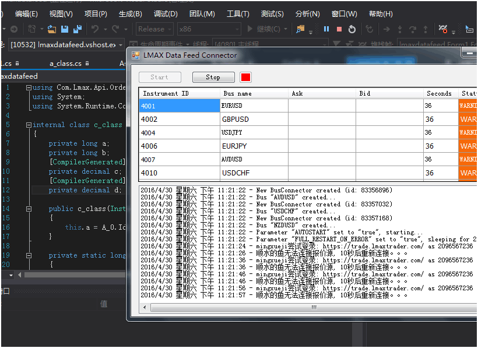Screen dimensions: 478x348
Task: Open the dropdown arrow beside 继续(C)
Action: 286,29
